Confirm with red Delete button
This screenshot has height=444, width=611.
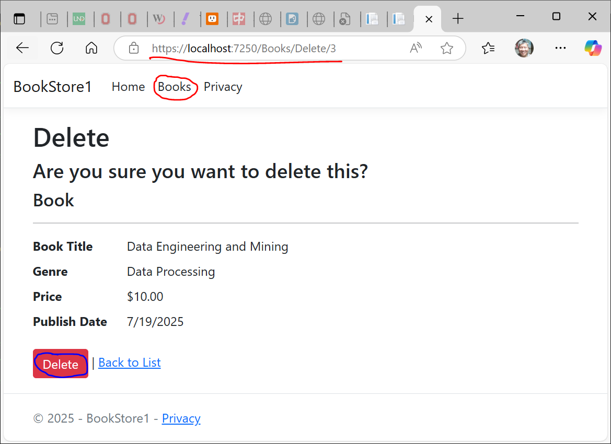pos(61,364)
